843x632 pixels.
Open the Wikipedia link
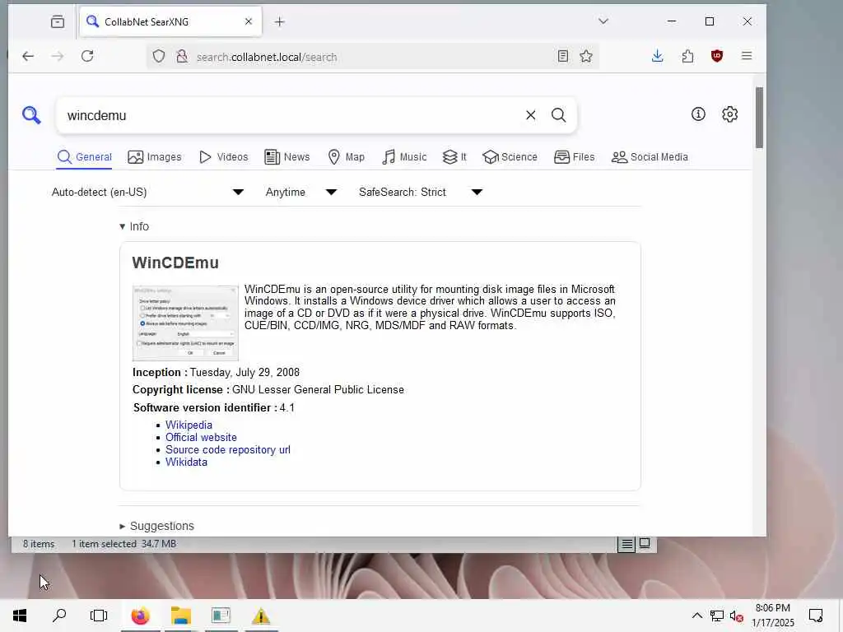click(189, 425)
